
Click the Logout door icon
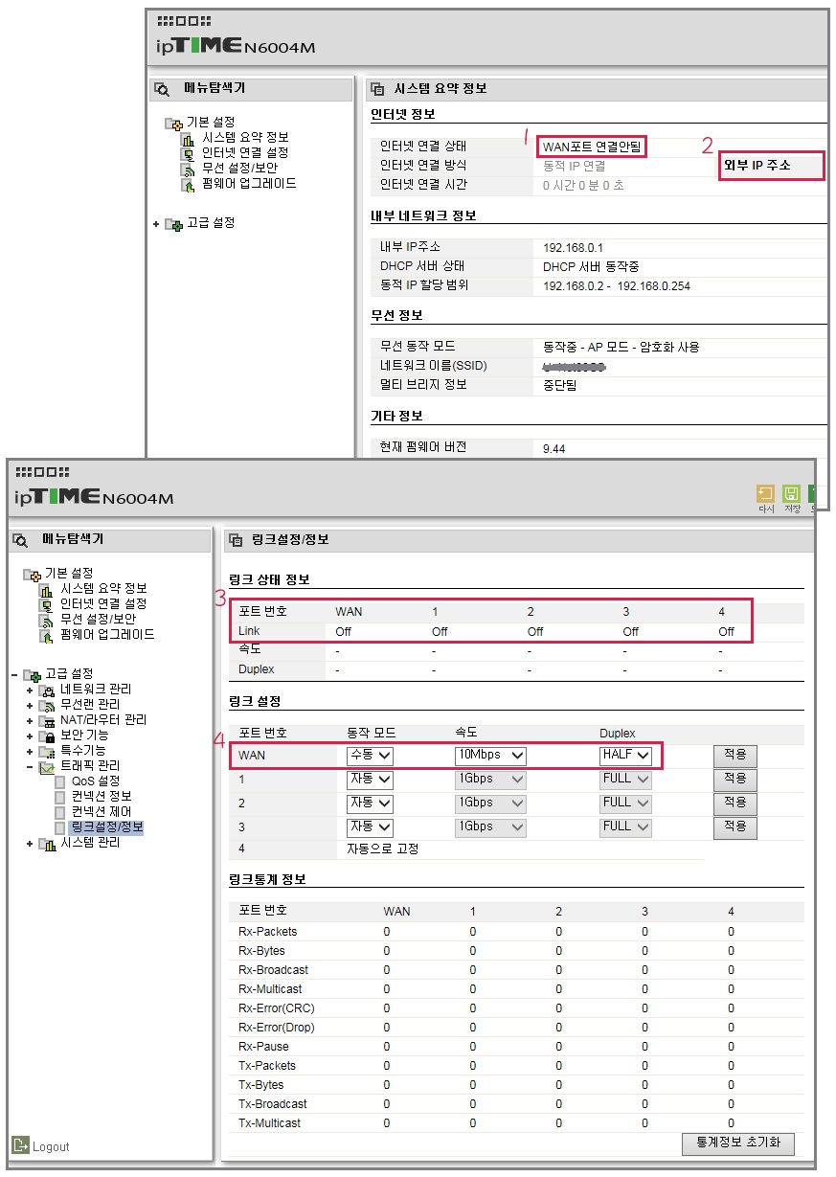pos(20,1145)
